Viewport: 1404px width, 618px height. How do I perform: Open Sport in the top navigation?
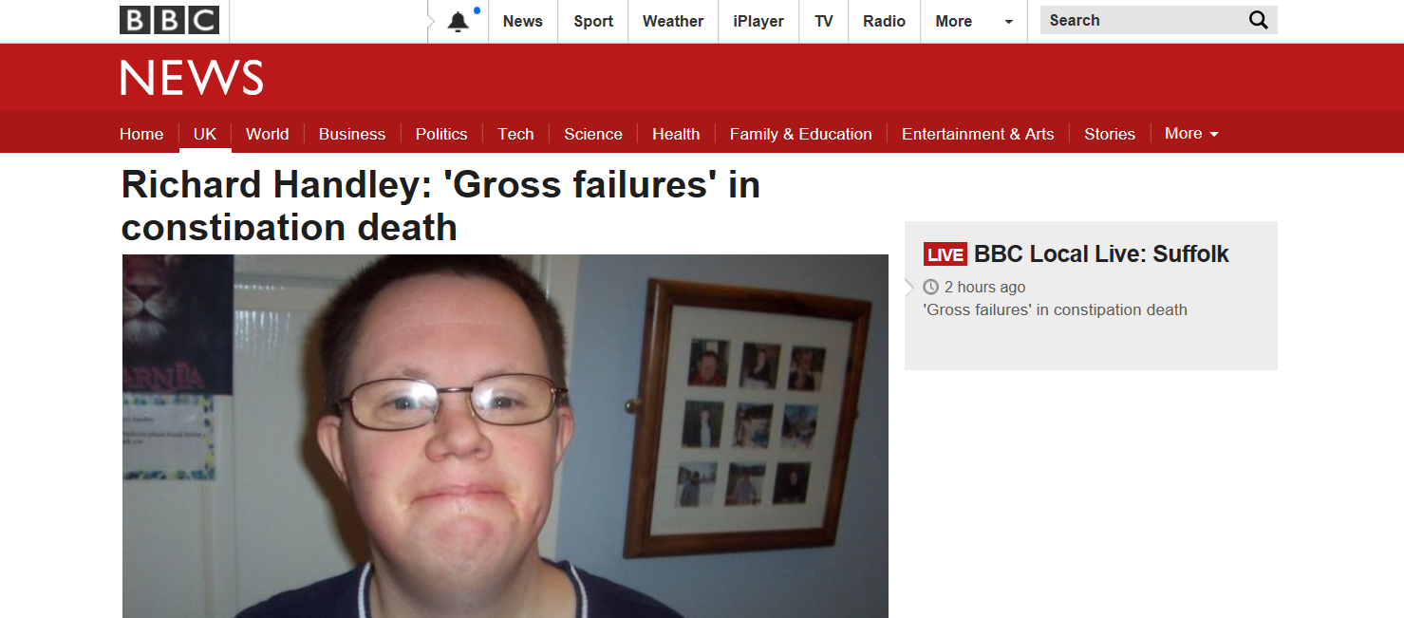593,21
